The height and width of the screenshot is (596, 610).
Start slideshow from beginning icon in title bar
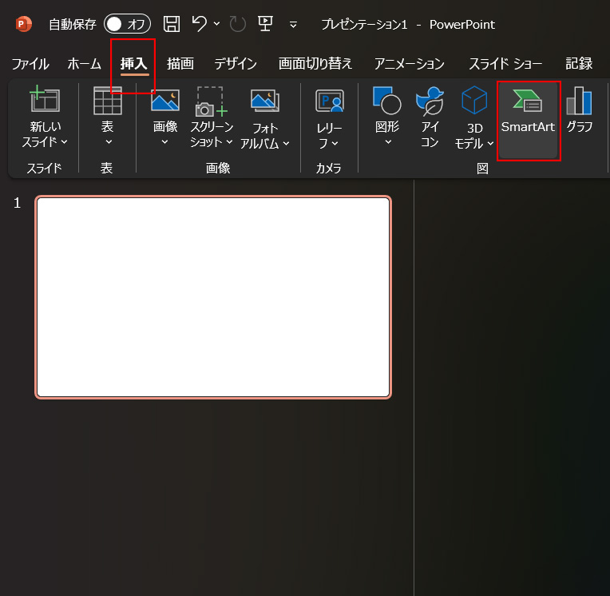coord(265,24)
